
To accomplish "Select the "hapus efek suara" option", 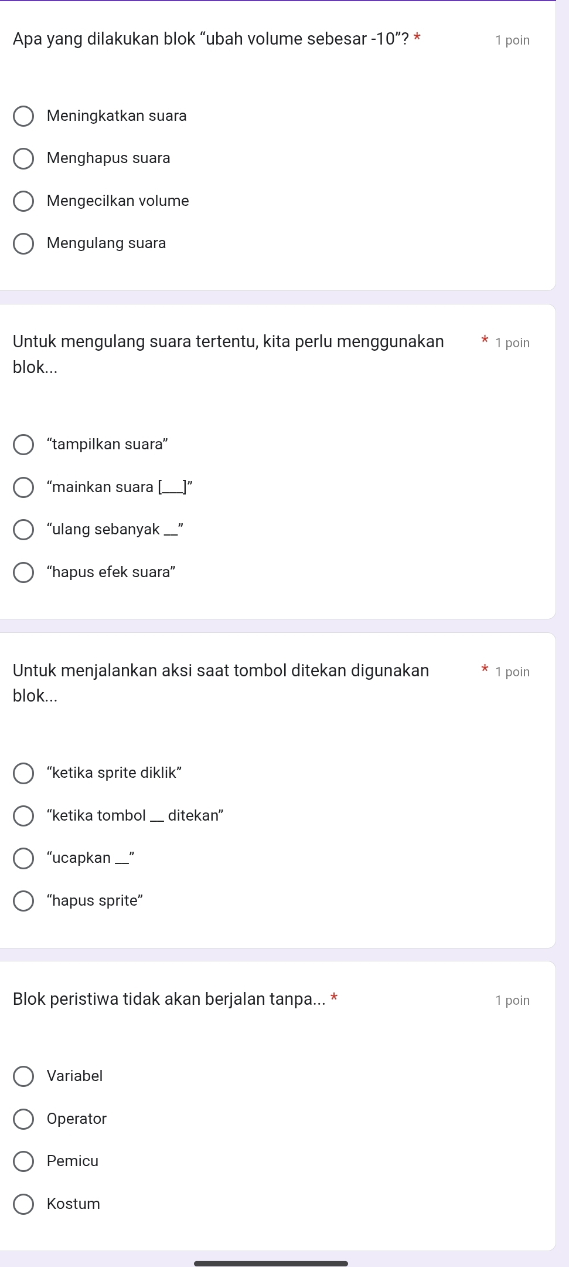I will 23,572.
